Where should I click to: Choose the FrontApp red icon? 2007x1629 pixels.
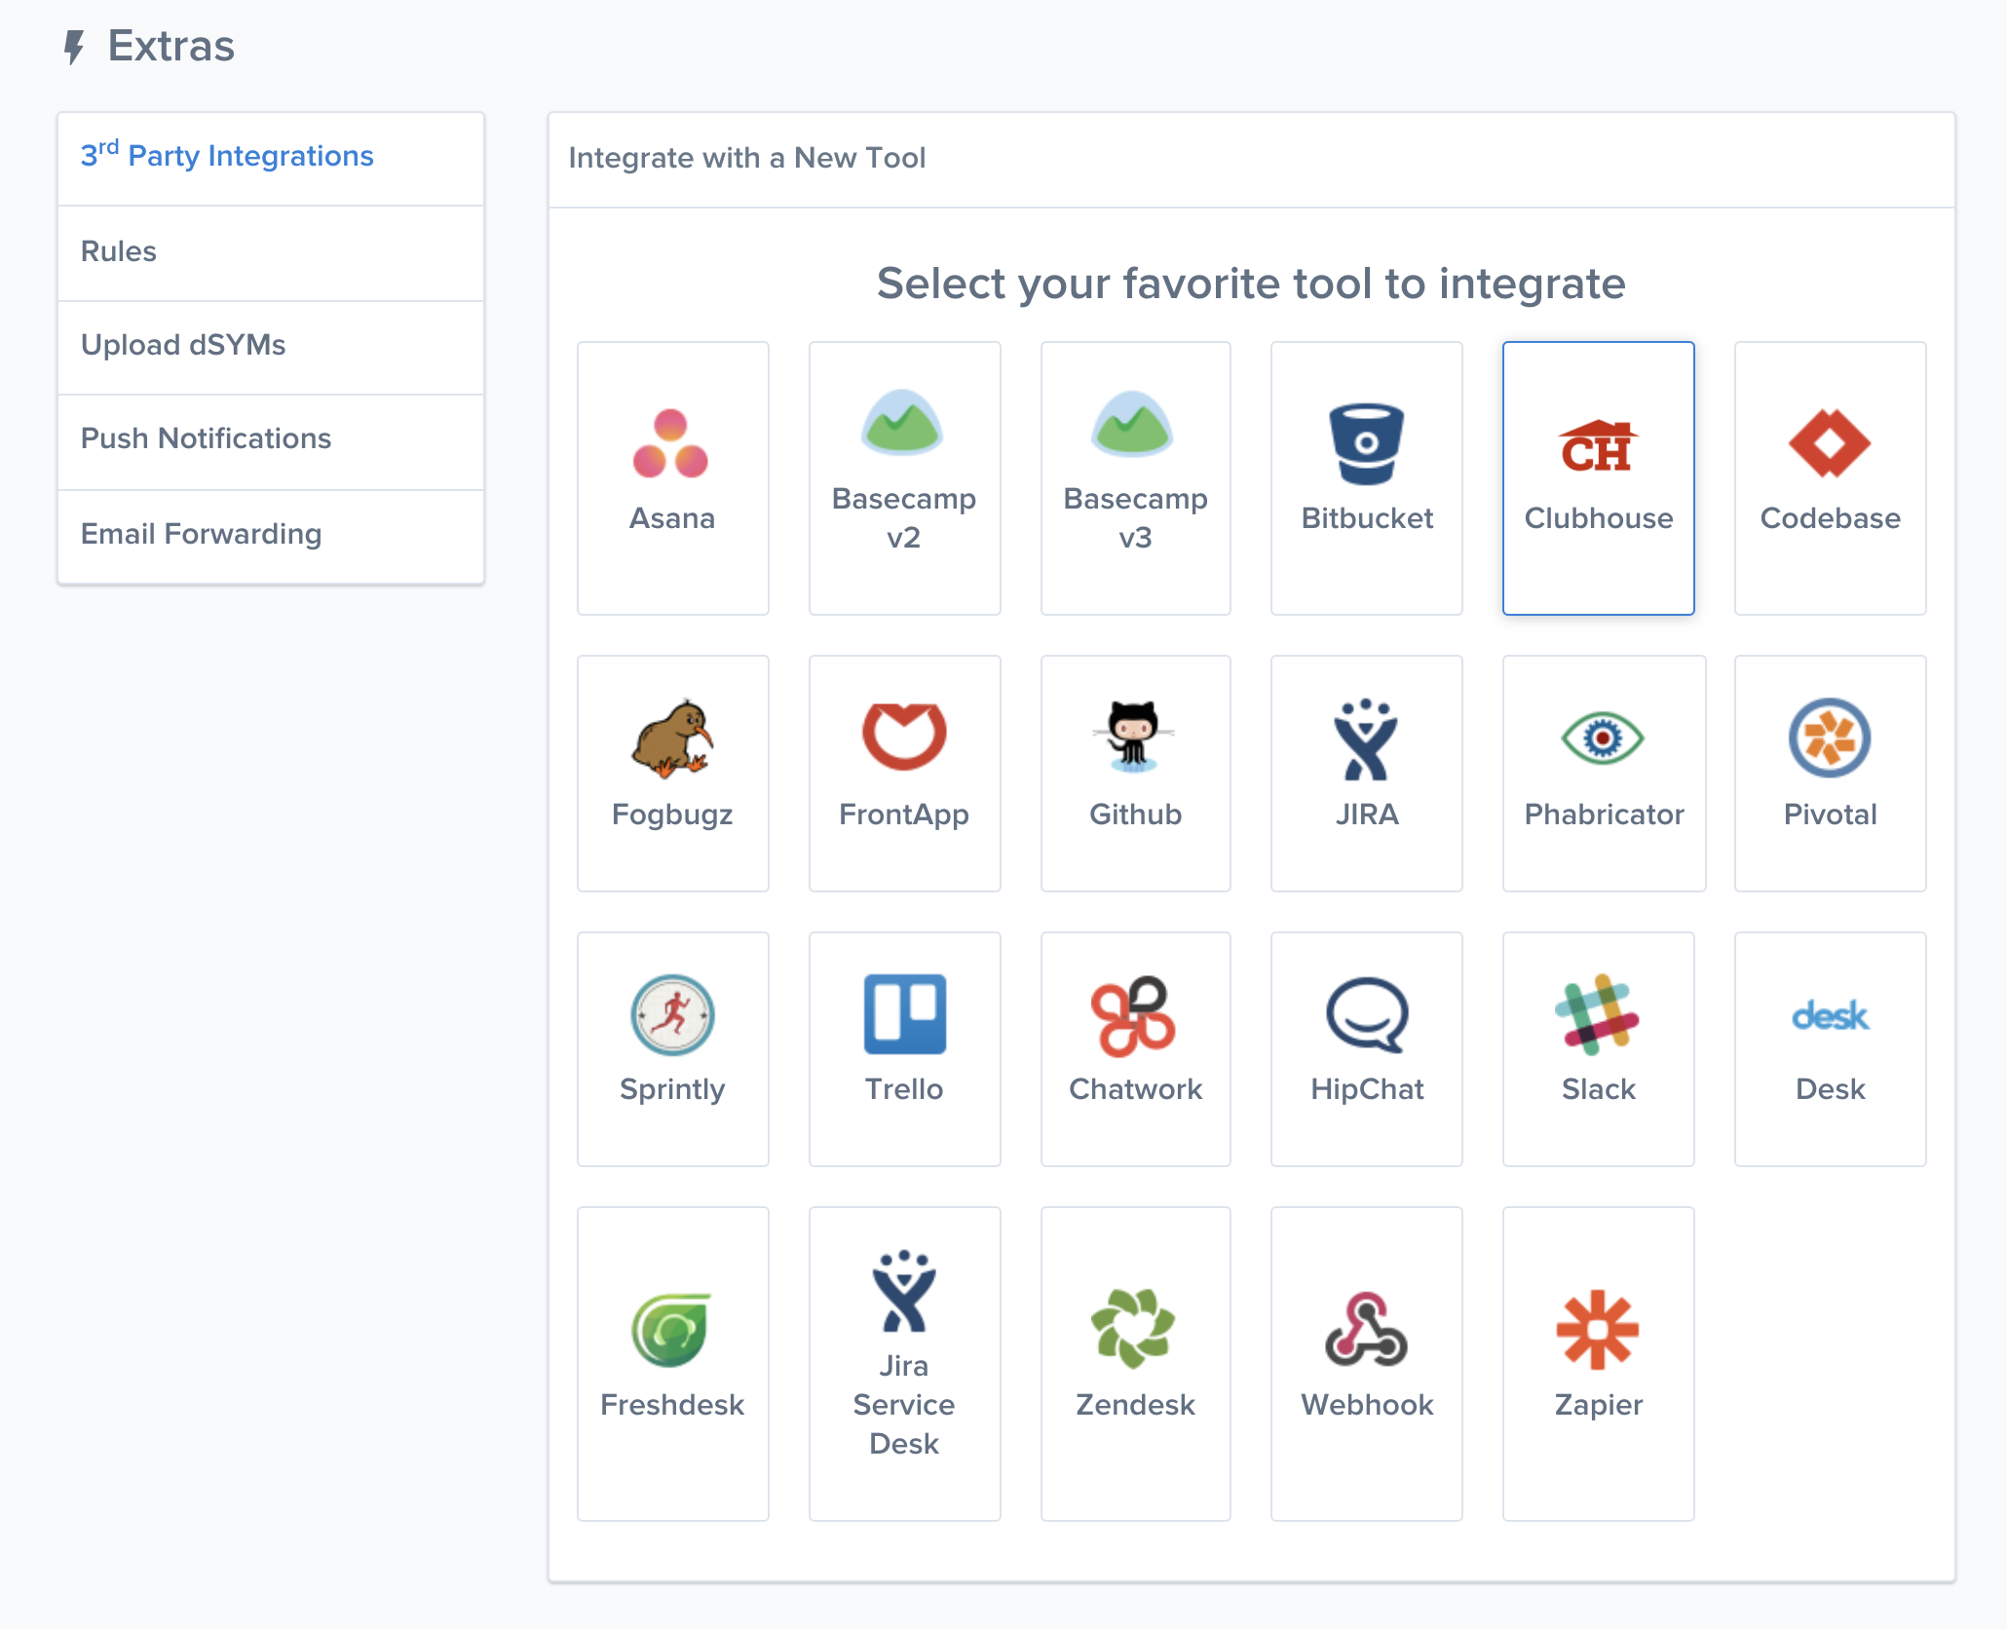903,737
